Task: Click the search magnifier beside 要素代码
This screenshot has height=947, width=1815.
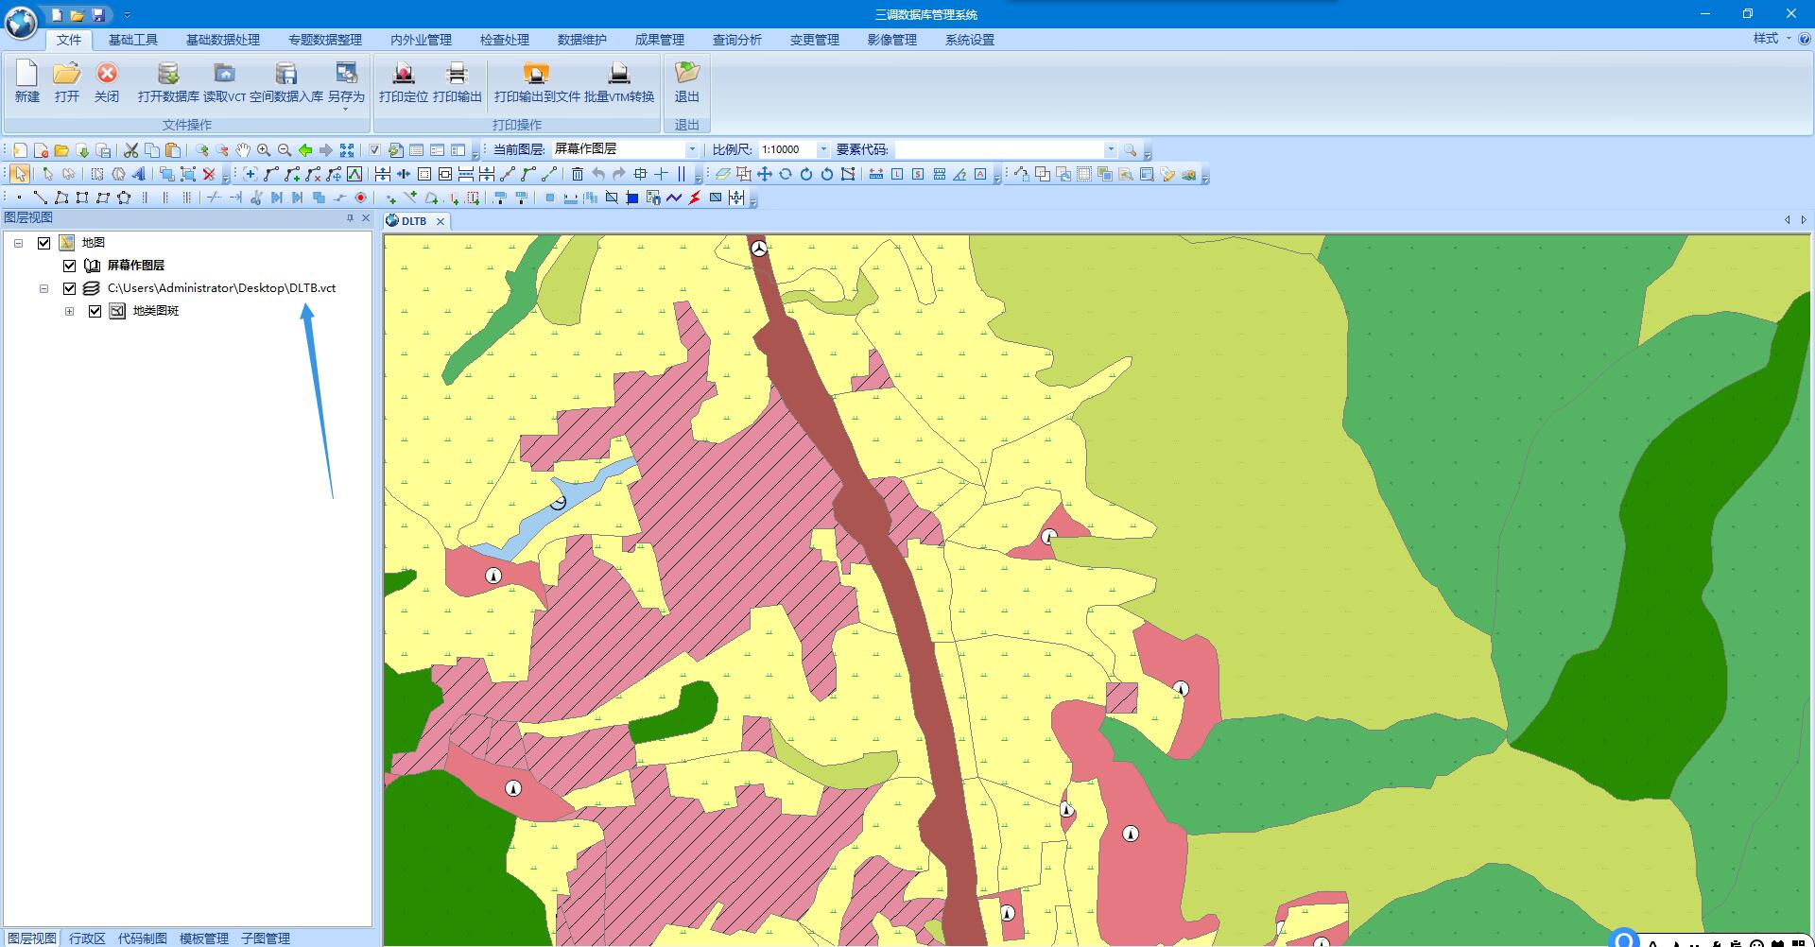Action: click(x=1130, y=150)
